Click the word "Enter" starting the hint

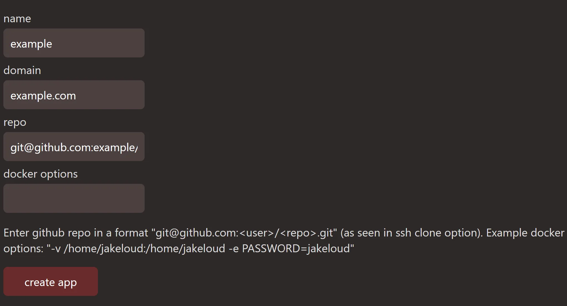(16, 233)
